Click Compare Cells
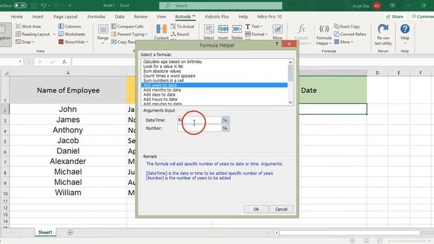The image size is (434, 244). pyautogui.click(x=127, y=26)
